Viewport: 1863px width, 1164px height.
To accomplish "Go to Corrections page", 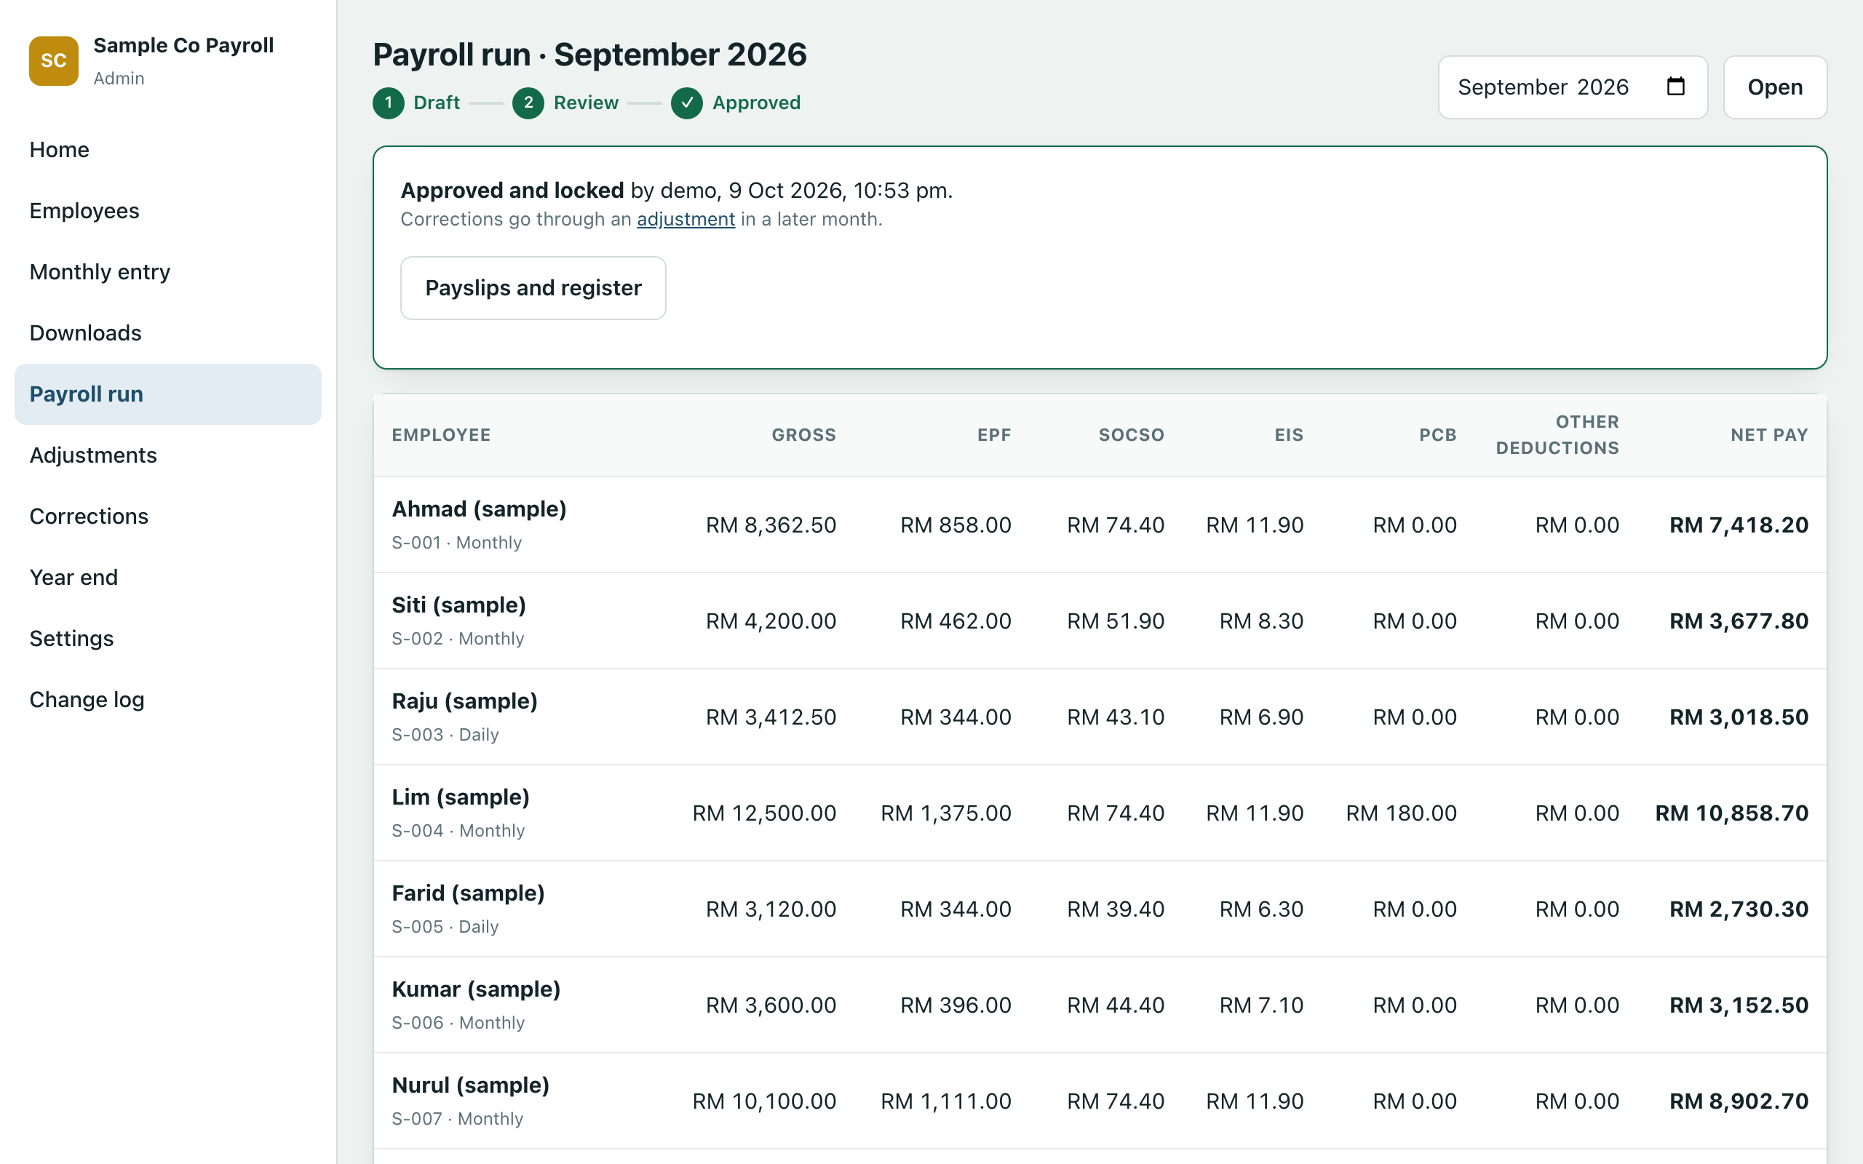I will click(168, 517).
